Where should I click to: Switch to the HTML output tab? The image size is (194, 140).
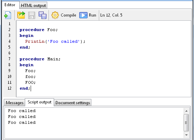(33, 6)
